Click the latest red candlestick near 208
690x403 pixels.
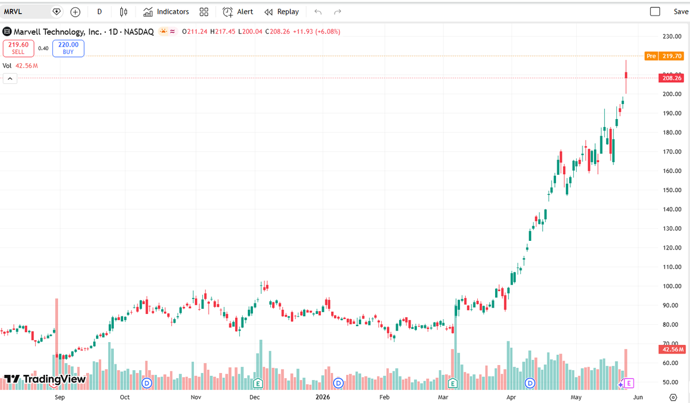pos(626,75)
